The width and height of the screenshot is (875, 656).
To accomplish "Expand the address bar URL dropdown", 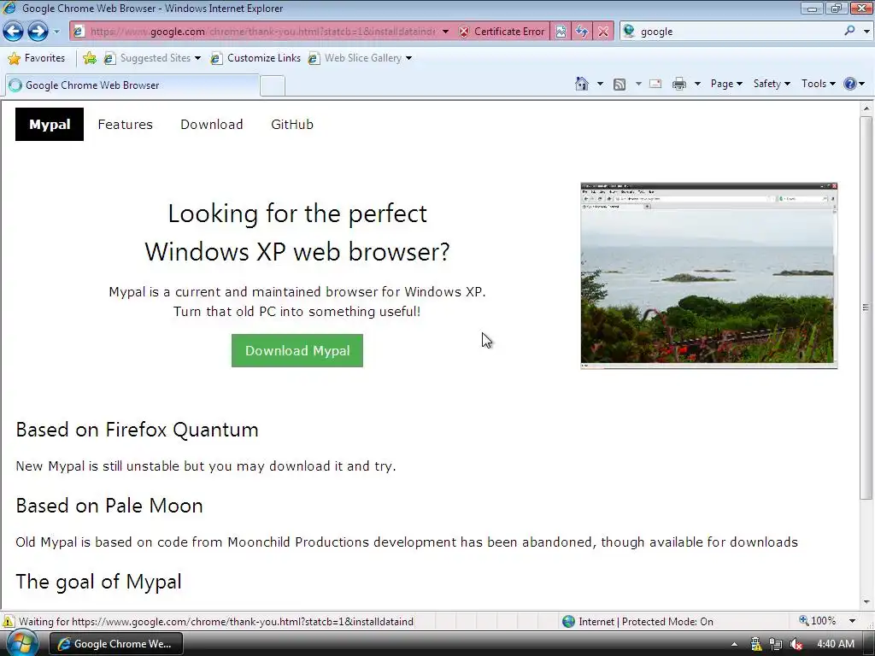I will pos(445,32).
